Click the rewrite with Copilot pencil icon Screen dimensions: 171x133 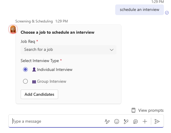point(126,121)
